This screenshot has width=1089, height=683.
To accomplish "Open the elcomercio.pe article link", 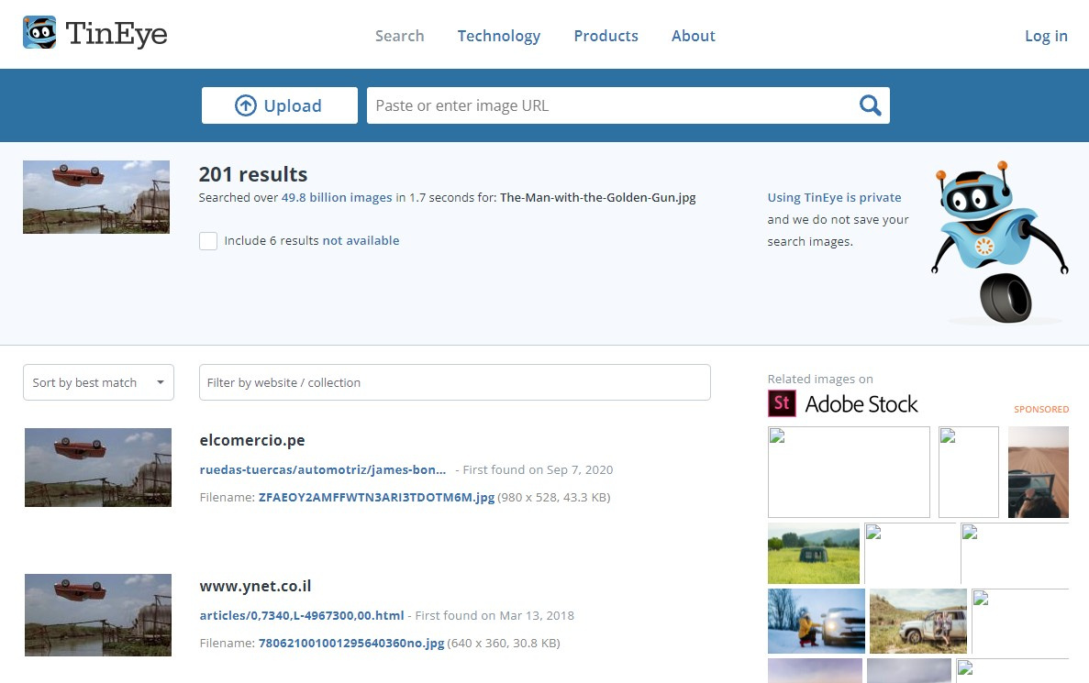I will 323,469.
